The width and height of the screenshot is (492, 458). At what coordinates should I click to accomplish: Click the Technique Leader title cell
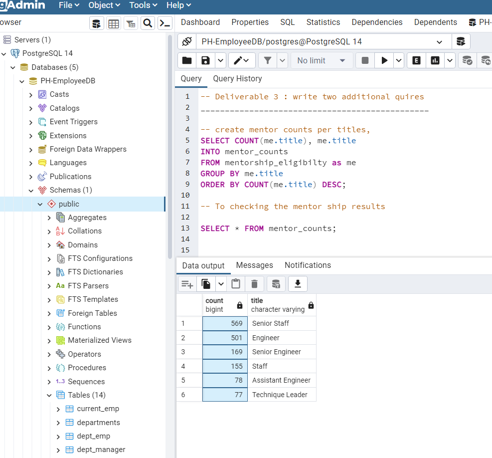(x=282, y=395)
